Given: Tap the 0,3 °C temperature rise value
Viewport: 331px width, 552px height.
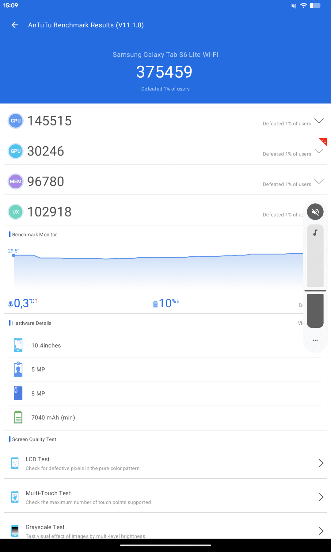Looking at the screenshot, I should point(26,303).
